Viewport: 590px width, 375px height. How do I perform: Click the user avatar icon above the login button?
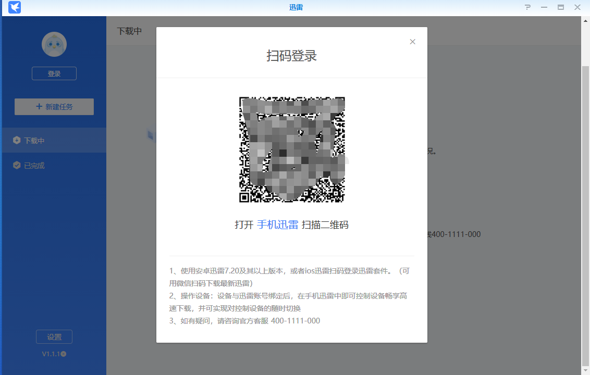pyautogui.click(x=54, y=44)
